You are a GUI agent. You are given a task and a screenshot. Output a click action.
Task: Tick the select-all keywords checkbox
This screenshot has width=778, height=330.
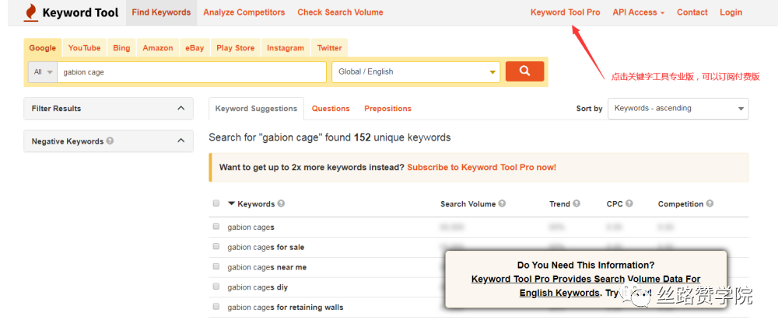pos(216,203)
